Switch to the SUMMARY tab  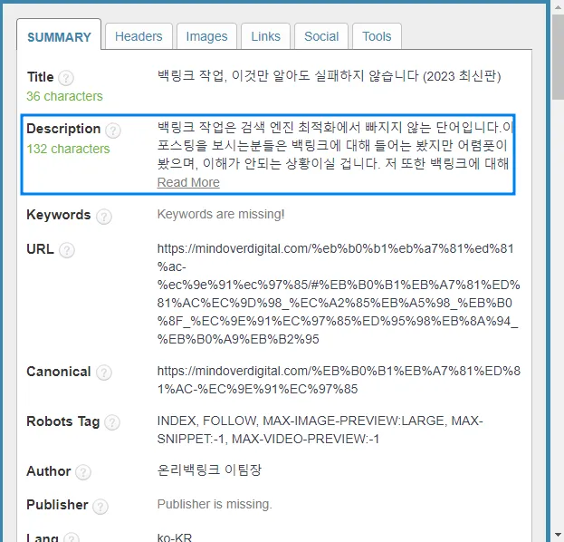[59, 34]
